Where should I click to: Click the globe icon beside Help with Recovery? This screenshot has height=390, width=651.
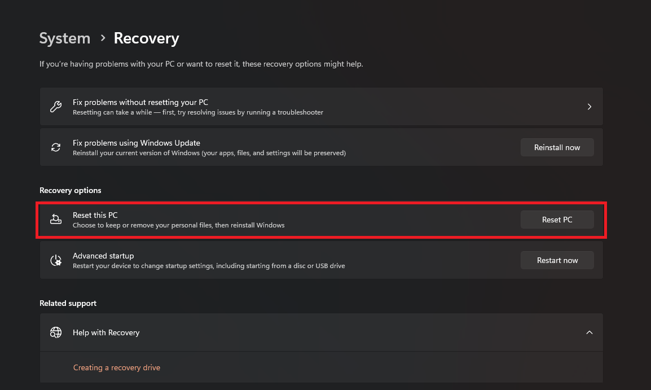[56, 332]
